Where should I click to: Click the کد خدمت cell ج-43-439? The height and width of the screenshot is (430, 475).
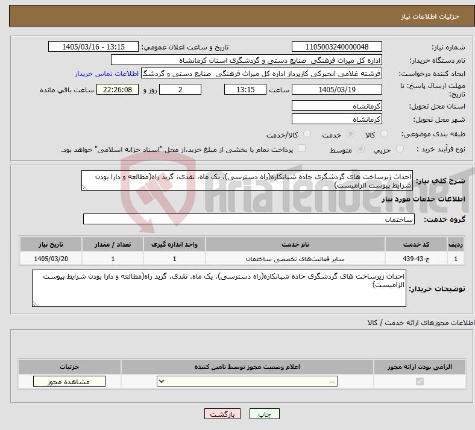pos(417,259)
